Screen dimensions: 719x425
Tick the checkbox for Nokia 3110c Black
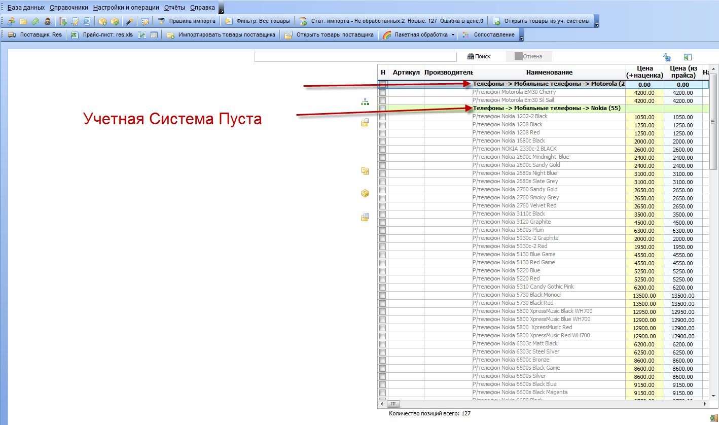383,215
